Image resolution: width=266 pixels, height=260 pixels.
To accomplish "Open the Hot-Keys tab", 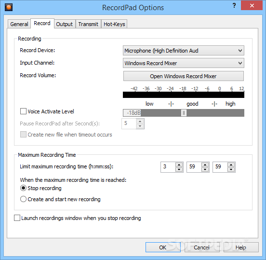I will 114,24.
